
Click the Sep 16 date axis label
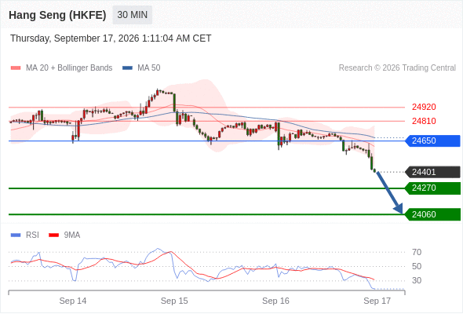click(x=275, y=301)
